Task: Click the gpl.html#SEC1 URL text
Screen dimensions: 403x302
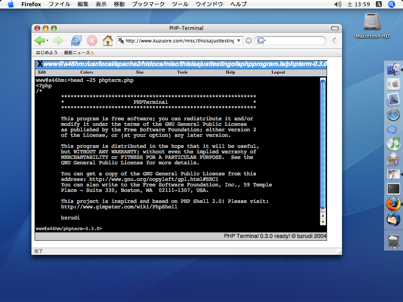Action: tap(154, 179)
